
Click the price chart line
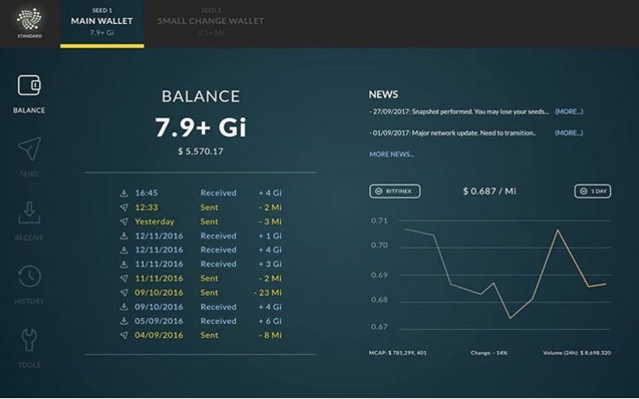pos(505,275)
